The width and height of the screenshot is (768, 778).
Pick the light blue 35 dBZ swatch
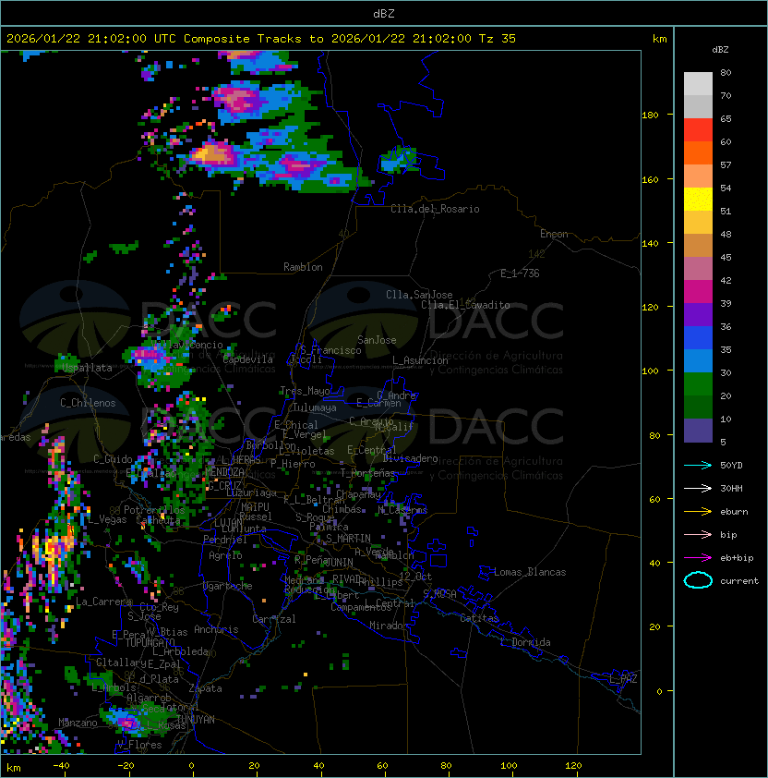(x=698, y=360)
